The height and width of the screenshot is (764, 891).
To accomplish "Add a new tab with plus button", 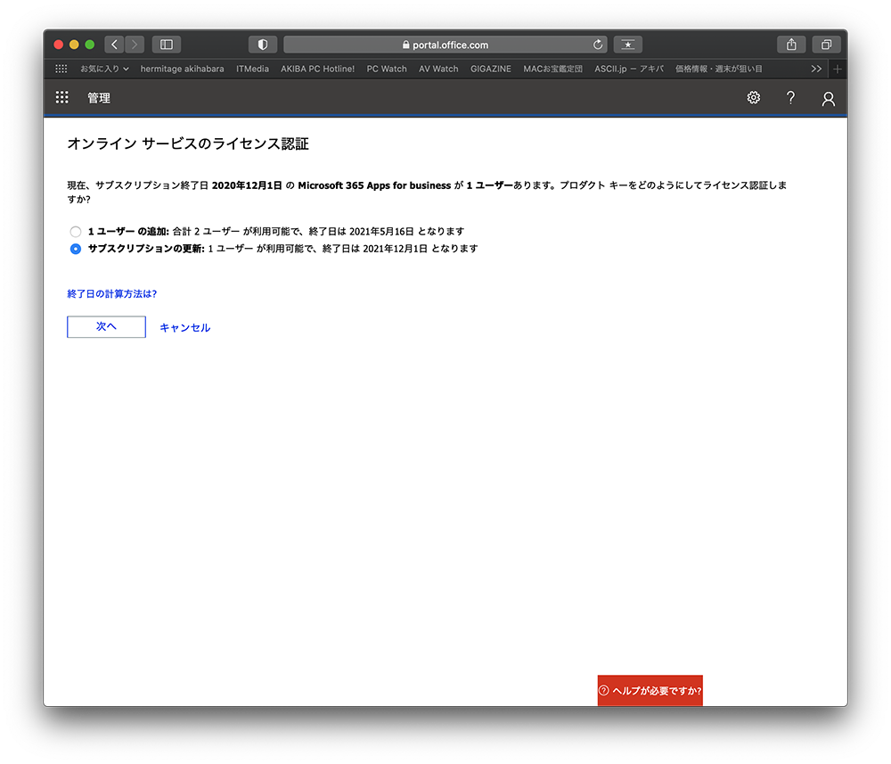I will (837, 69).
